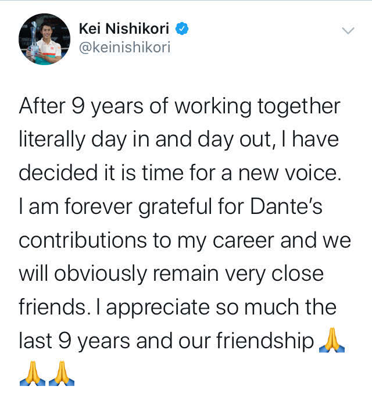Open Kei Nishikori's profile picture

pyautogui.click(x=44, y=39)
